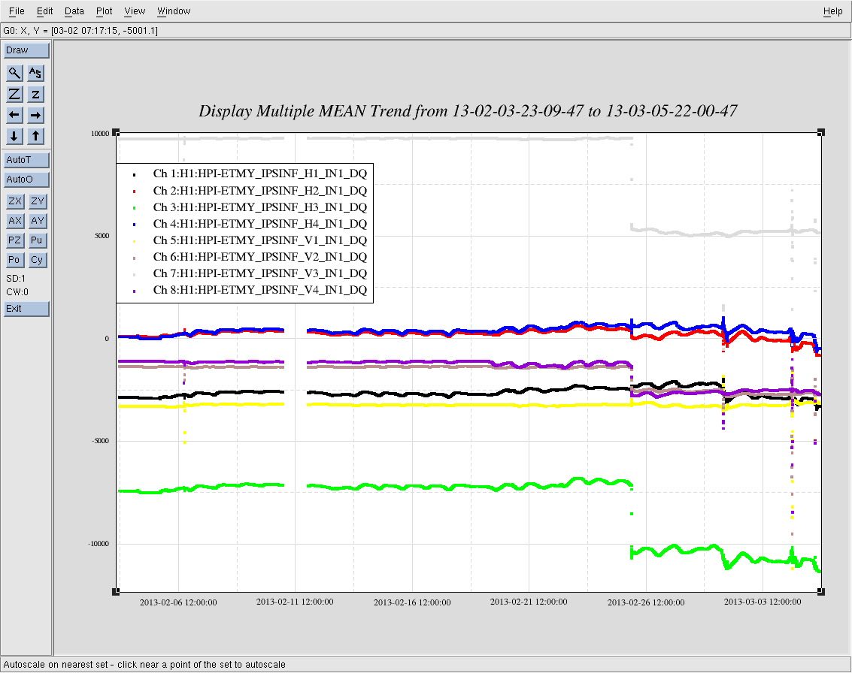The width and height of the screenshot is (852, 673).
Task: Open the Help menu
Action: pyautogui.click(x=832, y=11)
